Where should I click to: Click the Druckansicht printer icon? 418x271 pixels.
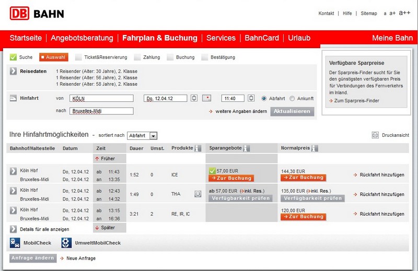pyautogui.click(x=375, y=135)
